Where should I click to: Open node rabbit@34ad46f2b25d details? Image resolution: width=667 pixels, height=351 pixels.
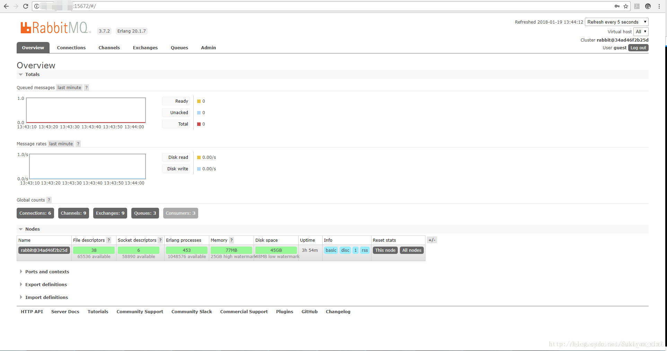[x=44, y=250]
